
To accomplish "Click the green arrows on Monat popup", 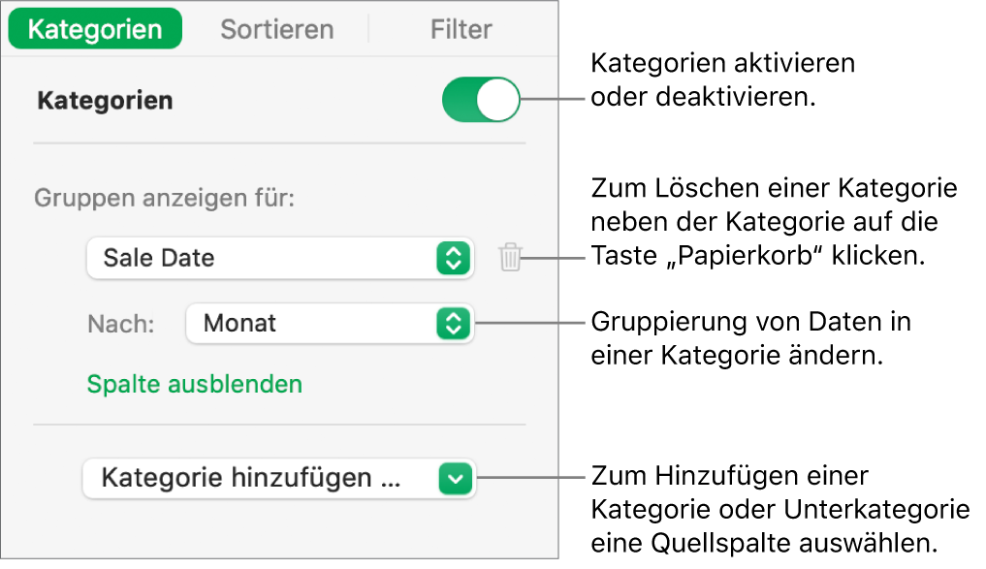I will [x=453, y=324].
